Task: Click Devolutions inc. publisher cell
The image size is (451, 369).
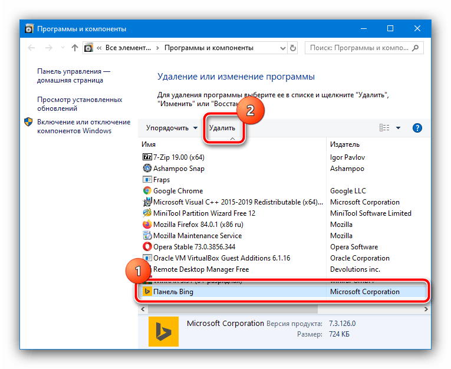Action: [x=355, y=269]
